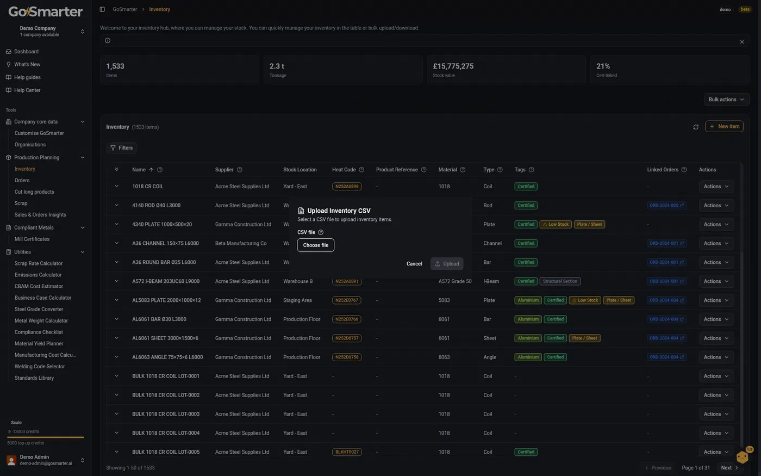Cancel the Upload Inventory CSV dialog
The width and height of the screenshot is (761, 476).
(414, 264)
